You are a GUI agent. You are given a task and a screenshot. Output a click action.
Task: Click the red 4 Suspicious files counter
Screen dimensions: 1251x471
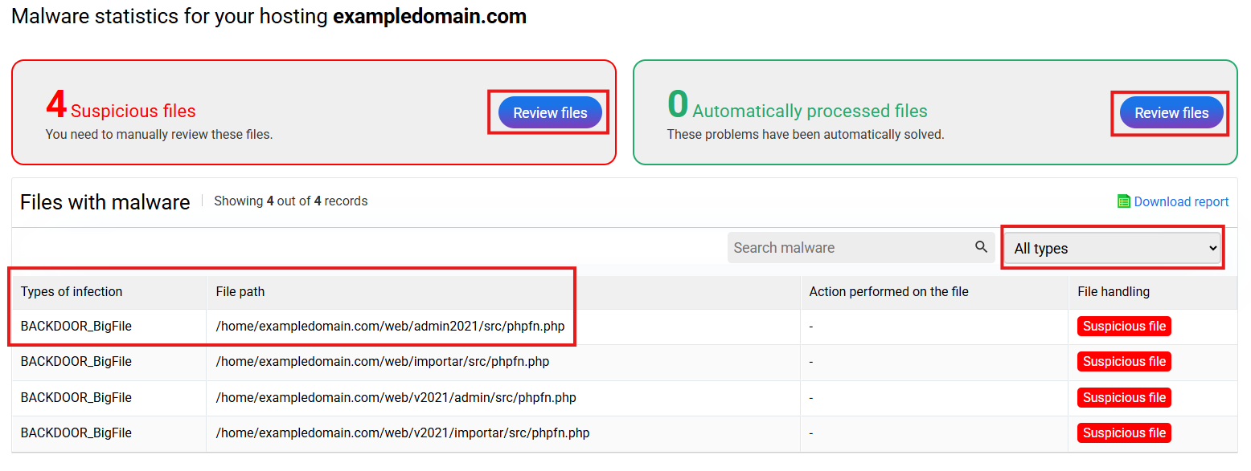pos(56,105)
